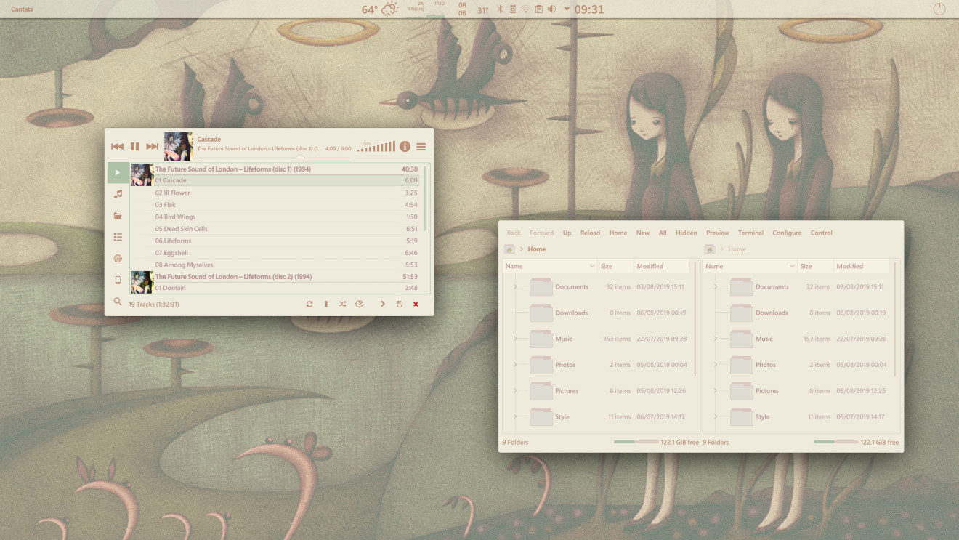Pause the current track in Cantata
Viewport: 959px width, 540px height.
[x=134, y=147]
